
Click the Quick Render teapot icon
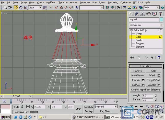click(162, 8)
